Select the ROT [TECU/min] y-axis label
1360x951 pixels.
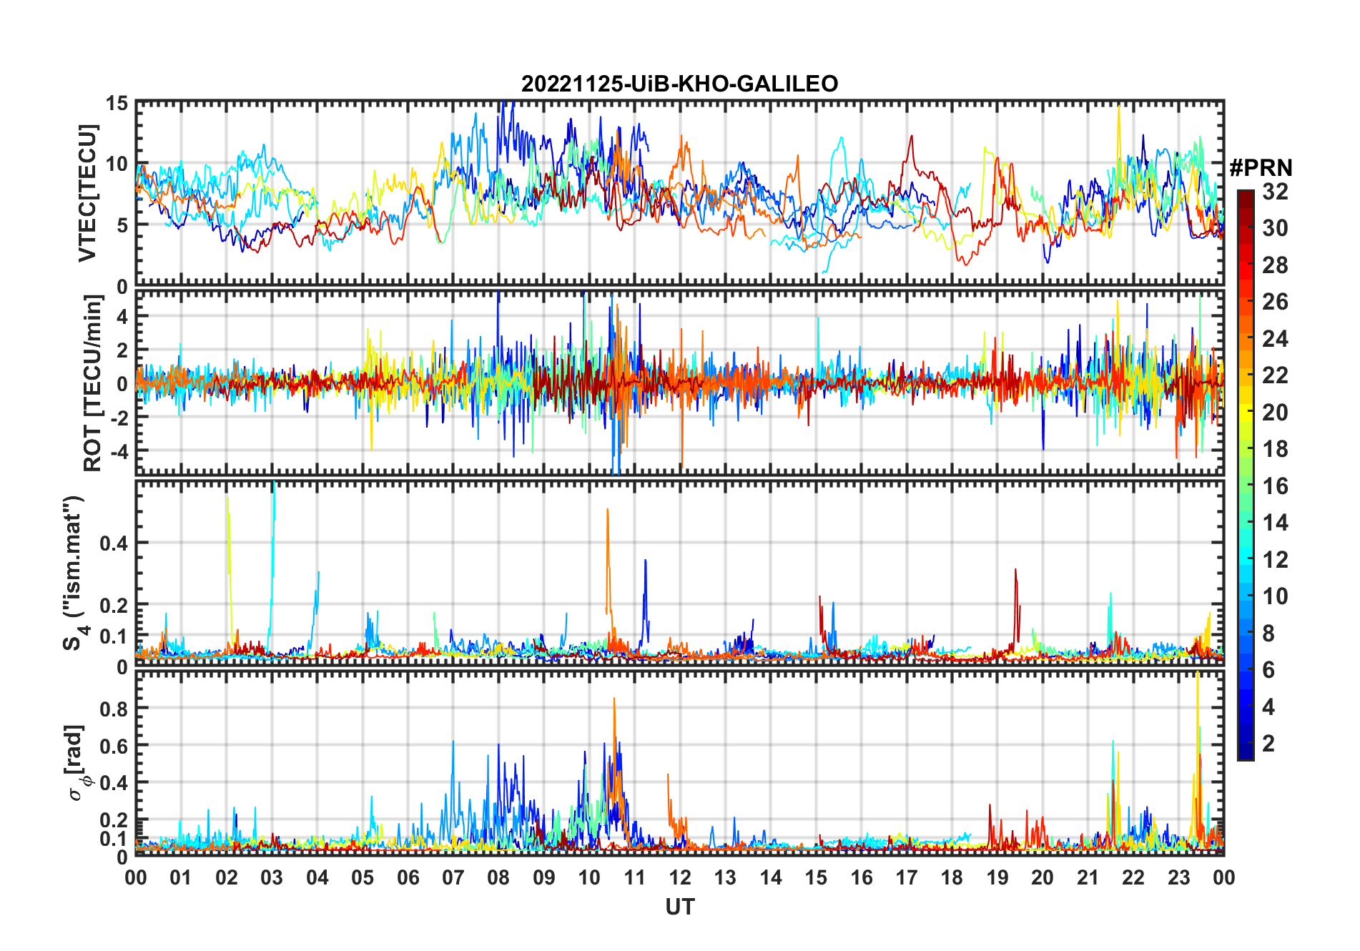(92, 383)
